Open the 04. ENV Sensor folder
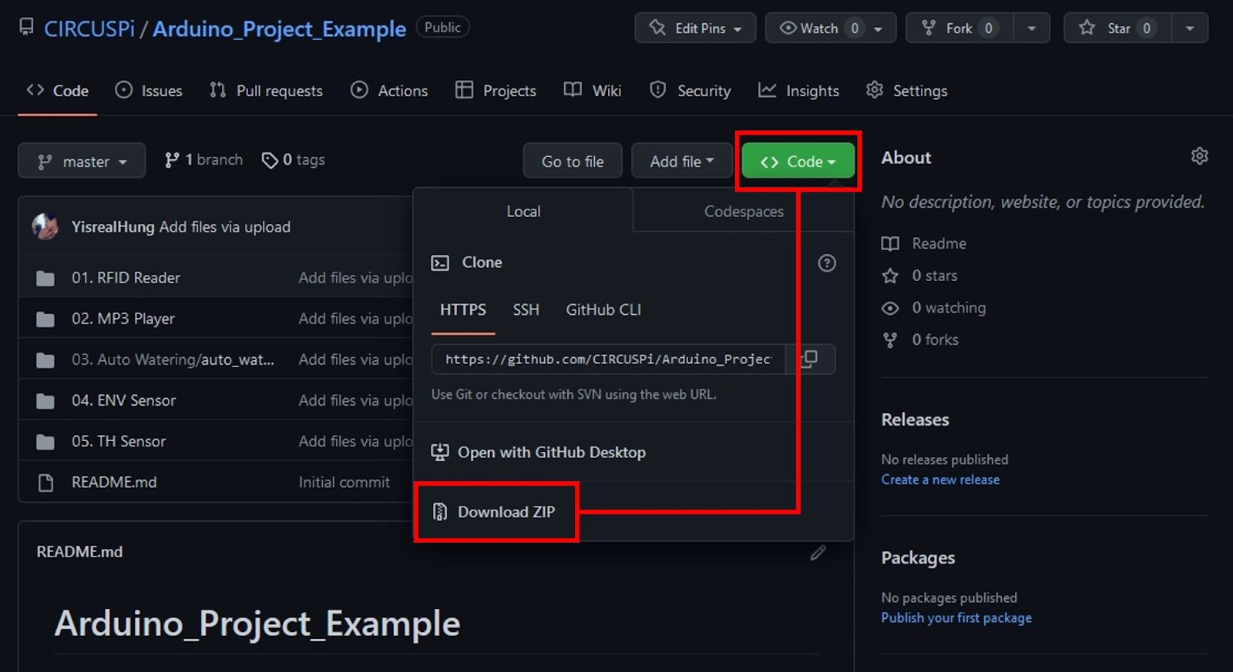 123,400
